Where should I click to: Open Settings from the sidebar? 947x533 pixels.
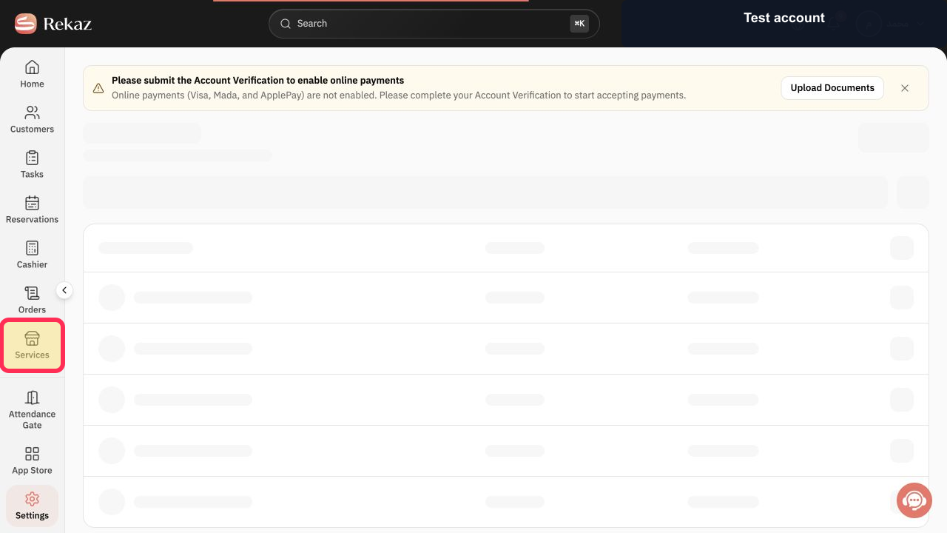(32, 506)
